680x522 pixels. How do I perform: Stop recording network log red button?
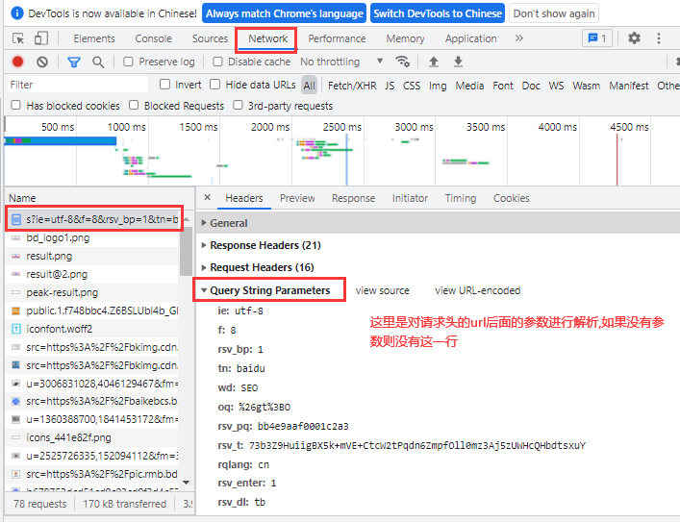[17, 62]
